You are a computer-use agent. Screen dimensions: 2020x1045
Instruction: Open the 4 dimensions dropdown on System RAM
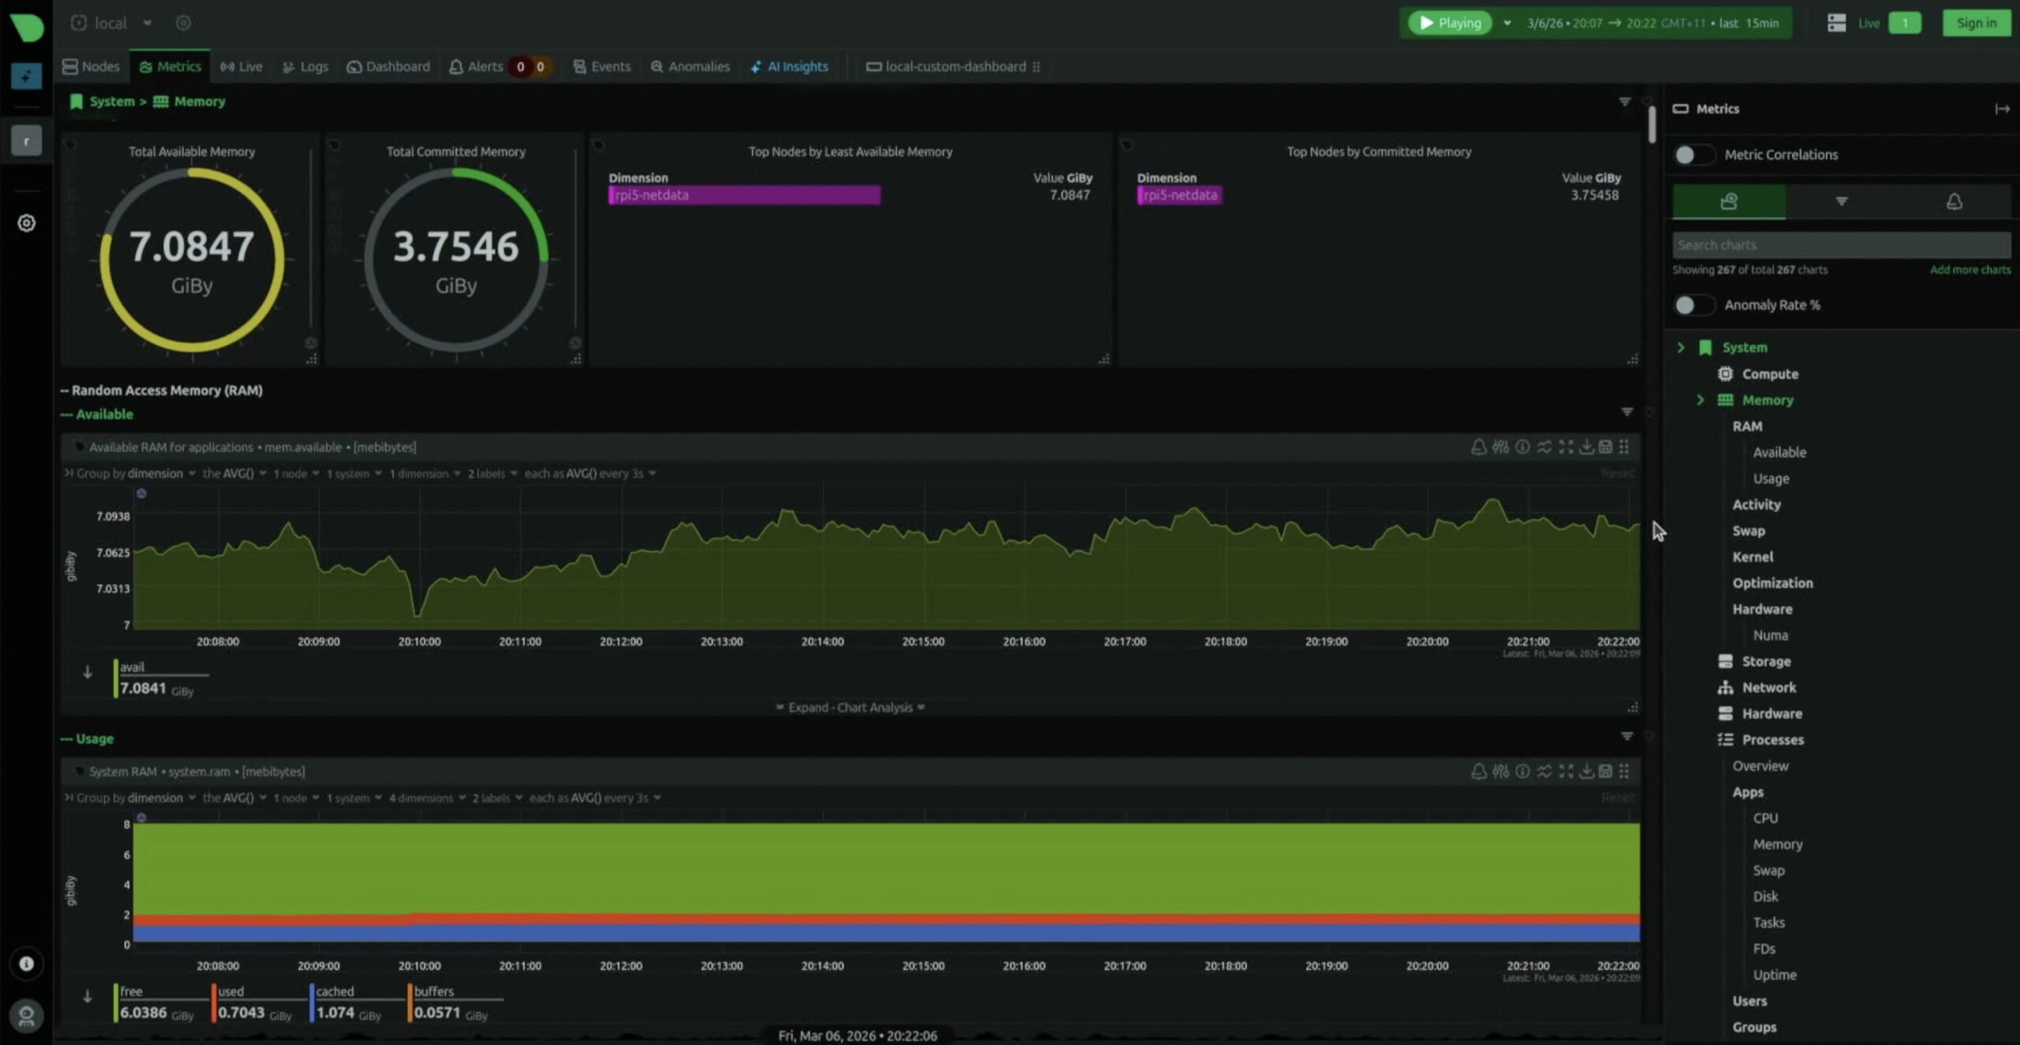click(427, 798)
